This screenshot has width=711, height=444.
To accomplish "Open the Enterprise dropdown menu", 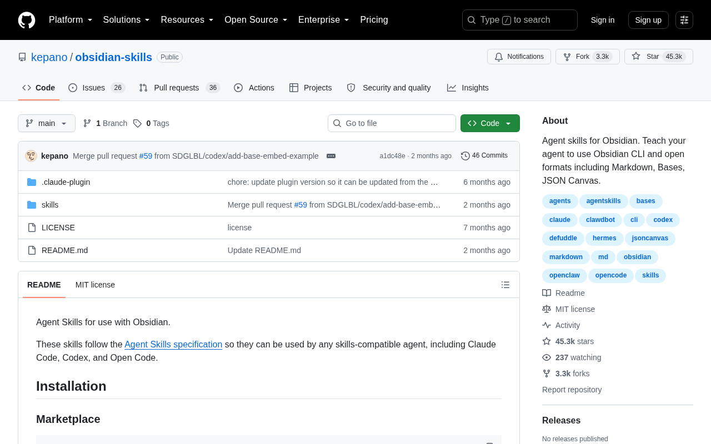I will pos(324,20).
